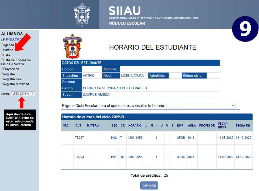Click the TS303 course code
This screenshot has width=259, height=191.
79,157
